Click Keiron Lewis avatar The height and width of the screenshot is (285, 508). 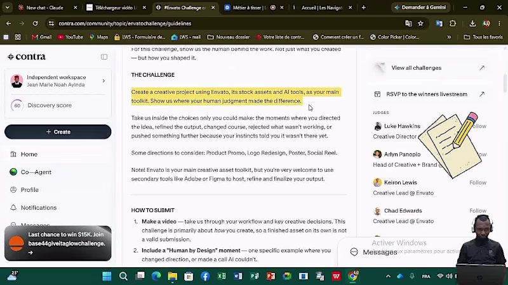(377, 182)
